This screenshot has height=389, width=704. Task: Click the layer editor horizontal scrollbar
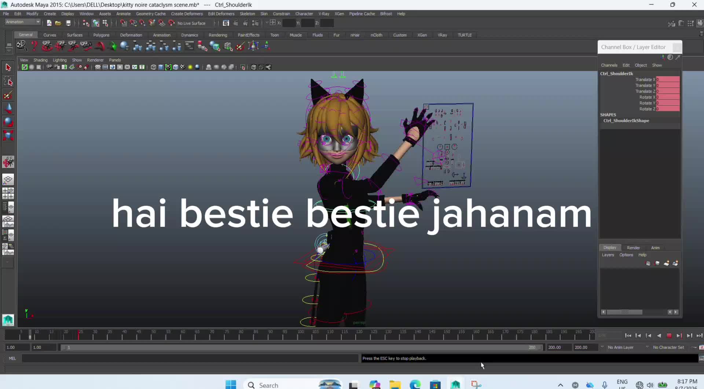tap(624, 312)
